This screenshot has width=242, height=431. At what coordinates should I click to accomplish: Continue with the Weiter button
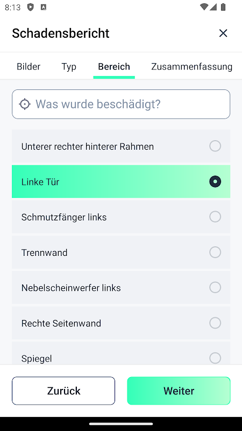(179, 391)
